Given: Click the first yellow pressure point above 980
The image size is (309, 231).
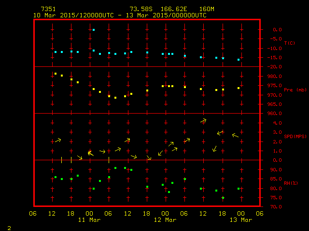Looking at the screenshot, I should pos(56,74).
